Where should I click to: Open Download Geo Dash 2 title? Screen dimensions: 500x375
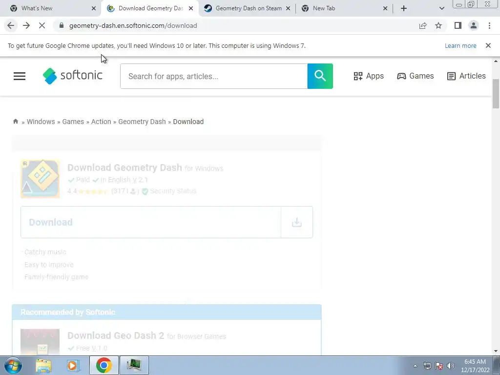click(116, 335)
